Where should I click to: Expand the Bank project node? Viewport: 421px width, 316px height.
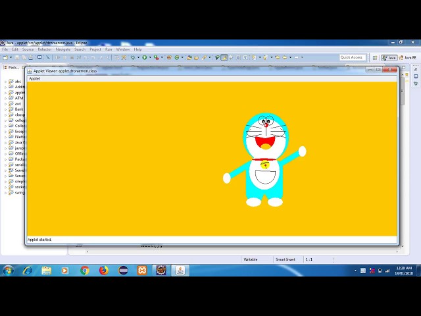pyautogui.click(x=6, y=109)
